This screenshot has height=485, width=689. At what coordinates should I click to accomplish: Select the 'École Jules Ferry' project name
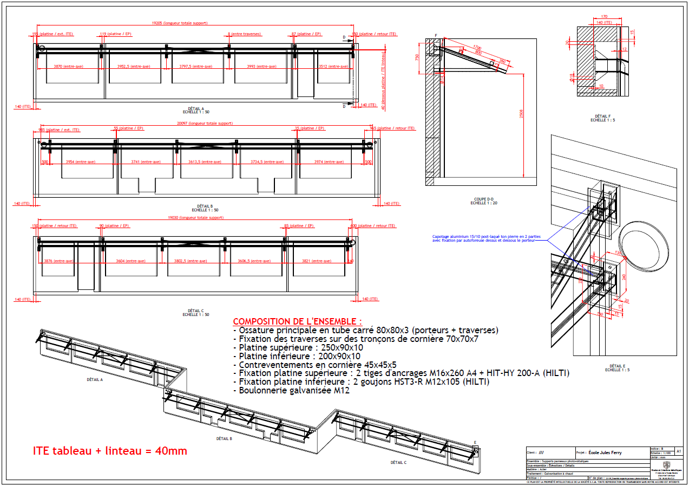[605, 452]
